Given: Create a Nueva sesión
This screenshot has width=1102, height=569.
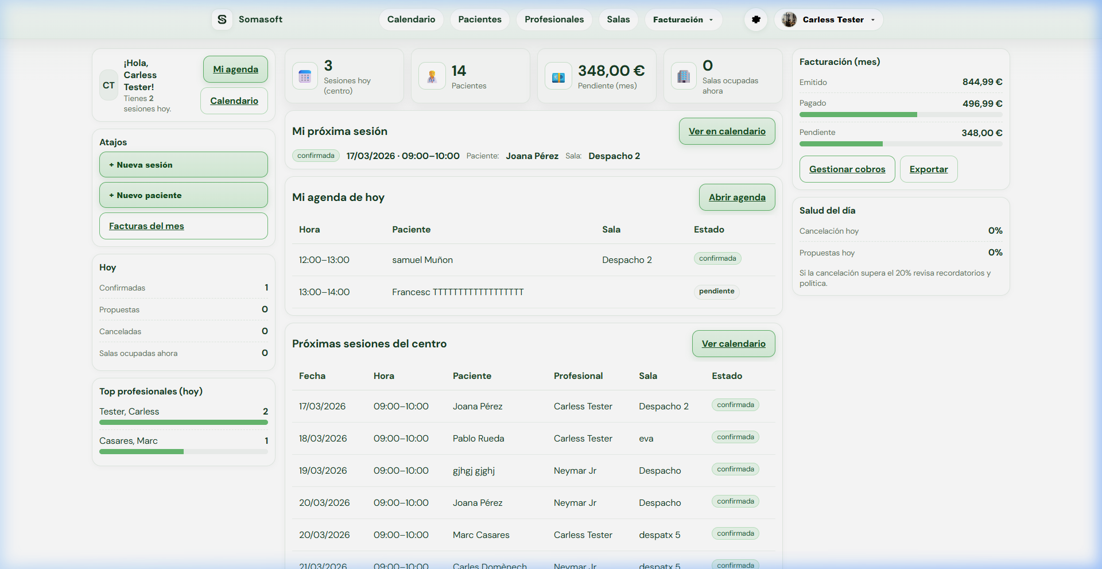Looking at the screenshot, I should (183, 164).
